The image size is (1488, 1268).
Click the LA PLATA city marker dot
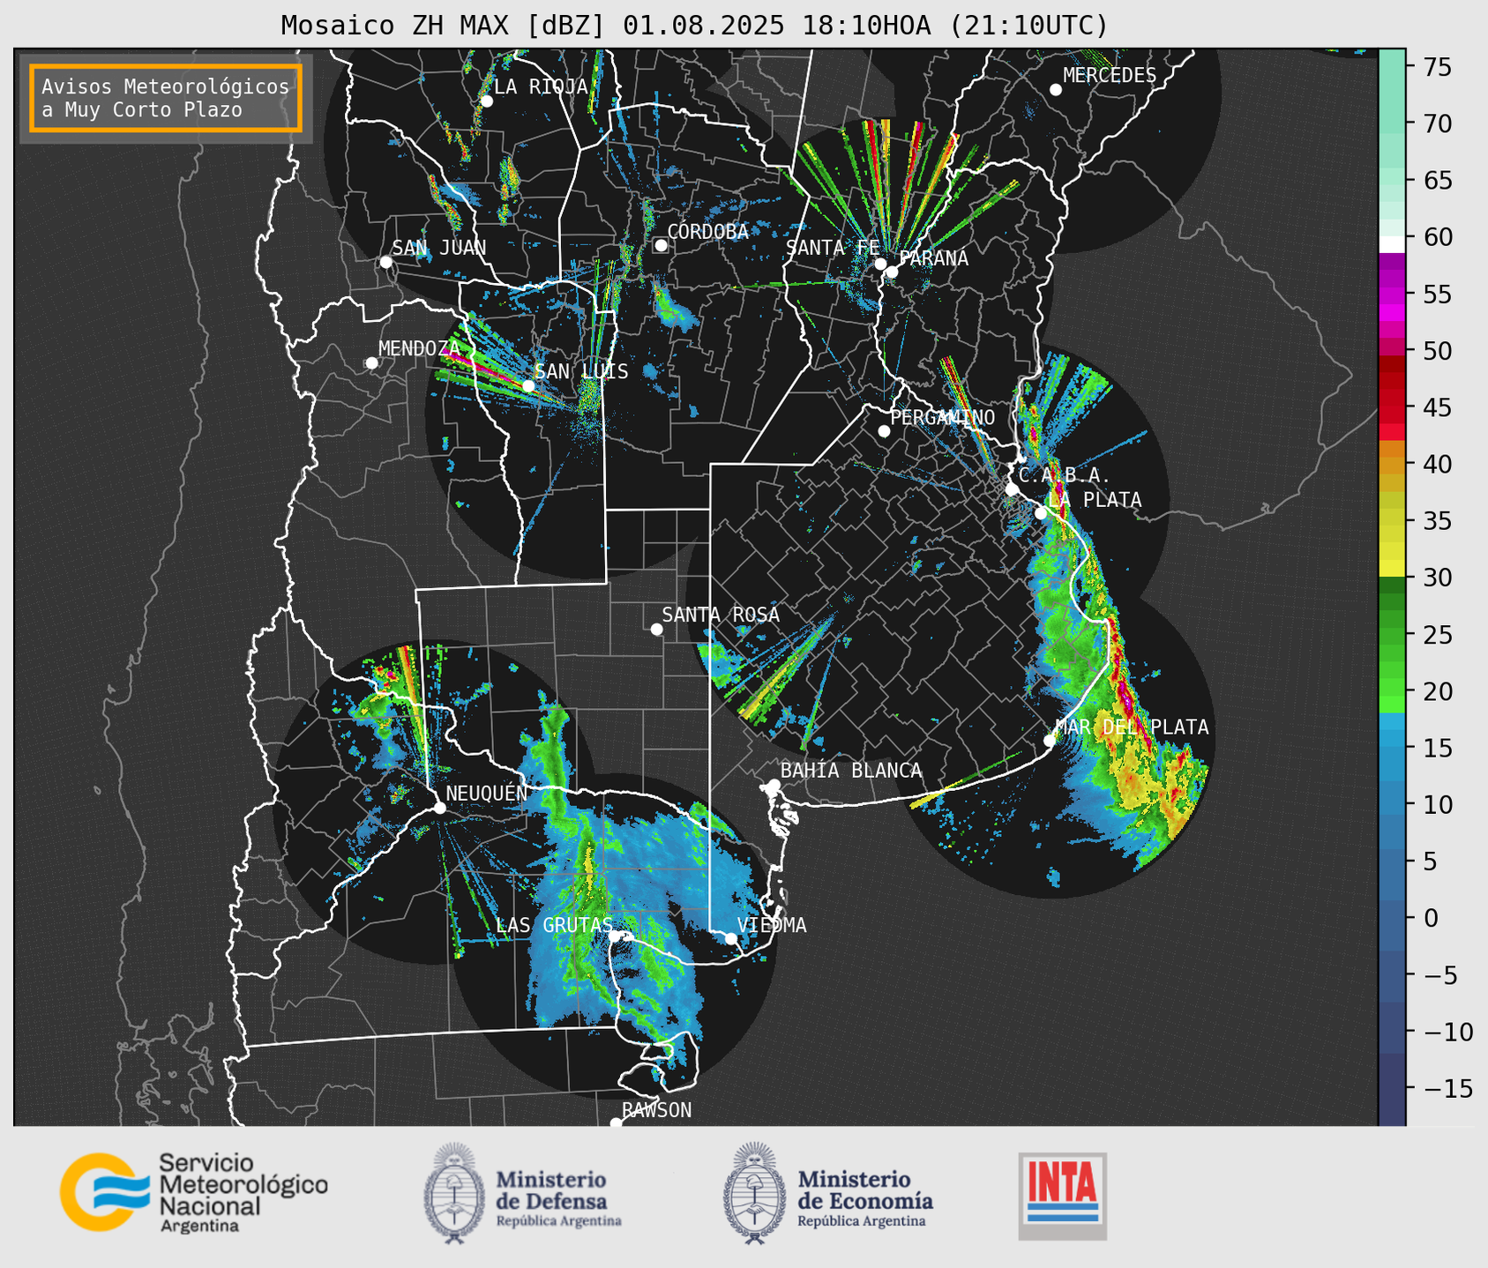pos(1041,513)
